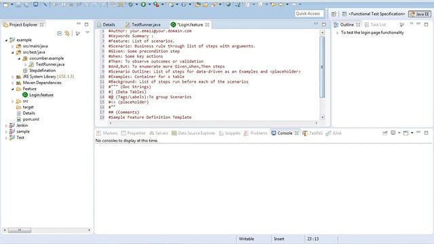This screenshot has height=244, width=434.
Task: Open the Problems view tab
Action: click(256, 133)
